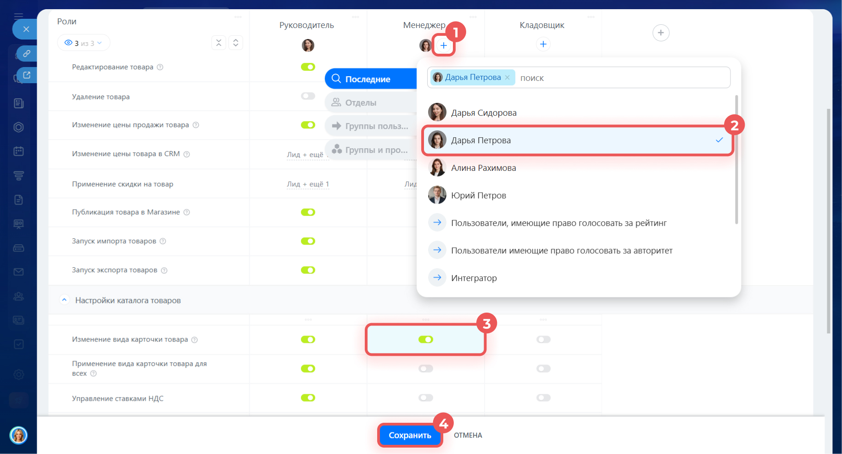Click the plus icon under Менеджер role
The image size is (842, 454).
[x=443, y=45]
